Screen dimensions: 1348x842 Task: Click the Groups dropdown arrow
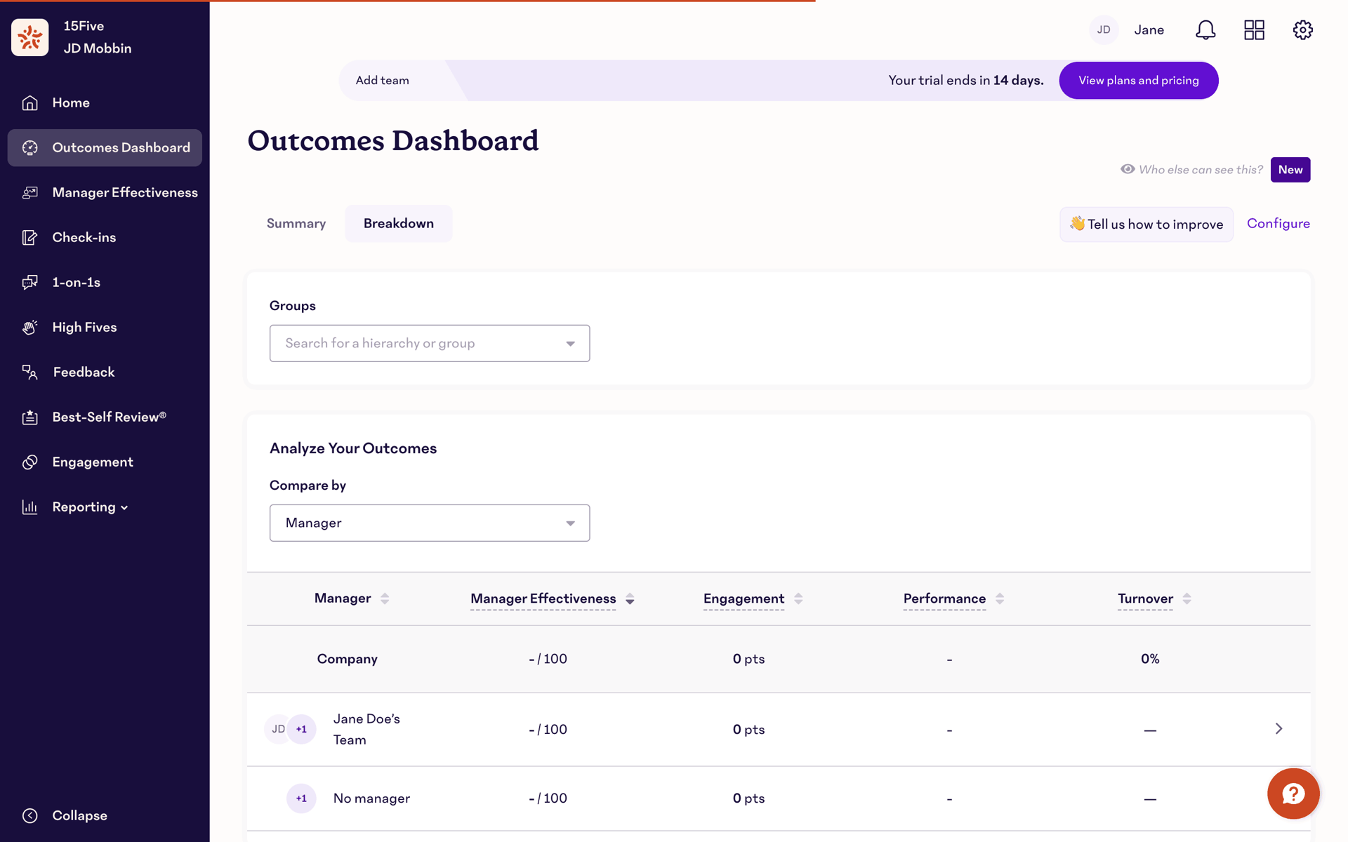click(x=570, y=344)
